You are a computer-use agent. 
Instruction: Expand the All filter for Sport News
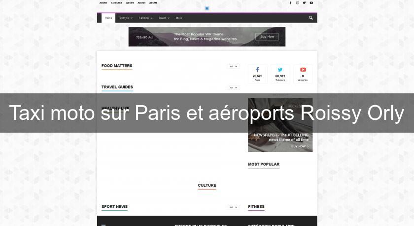pos(233,207)
